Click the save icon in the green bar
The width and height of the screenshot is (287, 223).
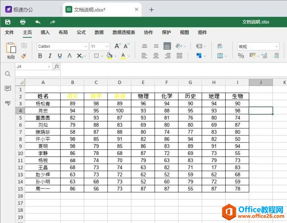coord(8,22)
